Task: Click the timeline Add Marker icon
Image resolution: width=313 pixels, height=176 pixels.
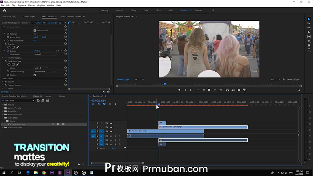Action: click(110, 104)
